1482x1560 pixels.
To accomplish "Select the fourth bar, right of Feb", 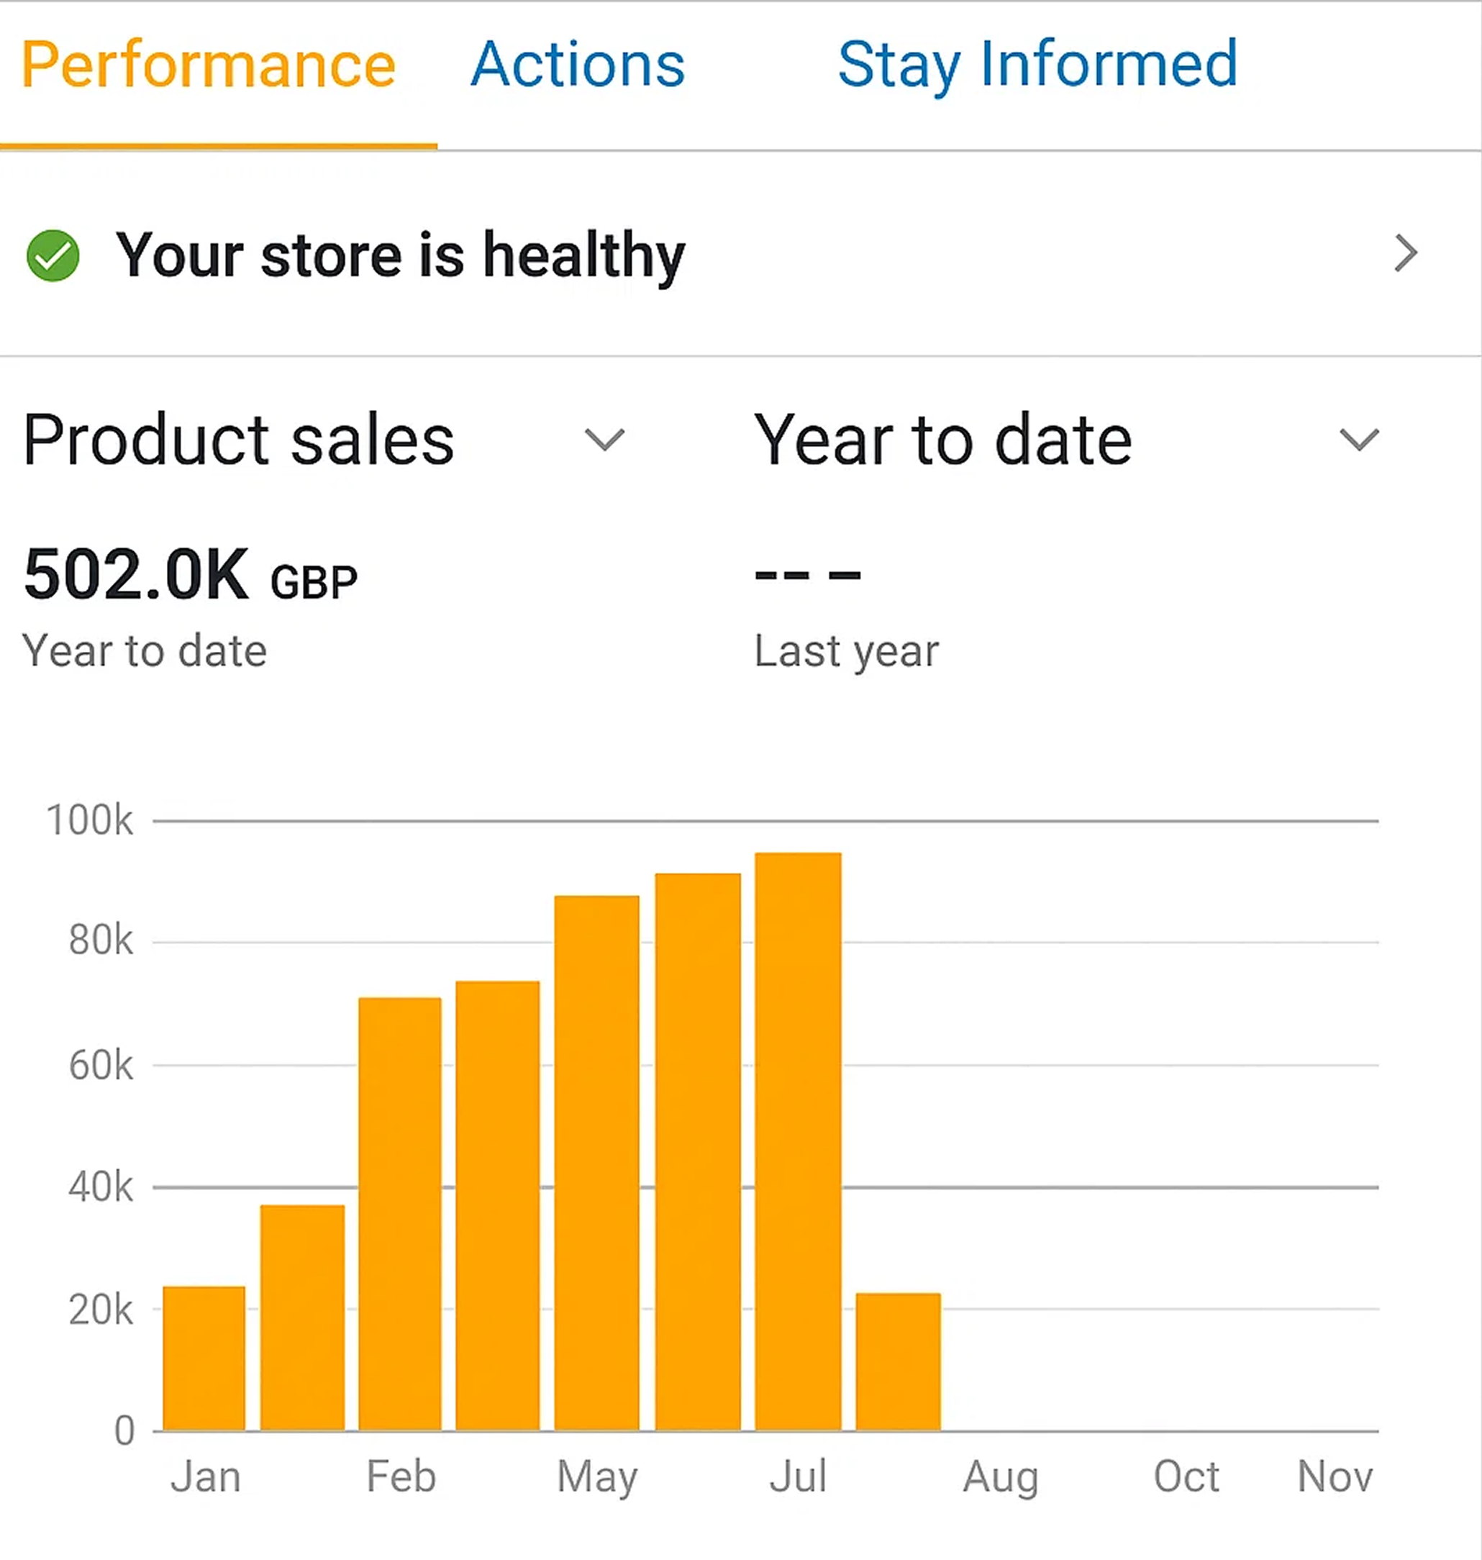I will (498, 1206).
